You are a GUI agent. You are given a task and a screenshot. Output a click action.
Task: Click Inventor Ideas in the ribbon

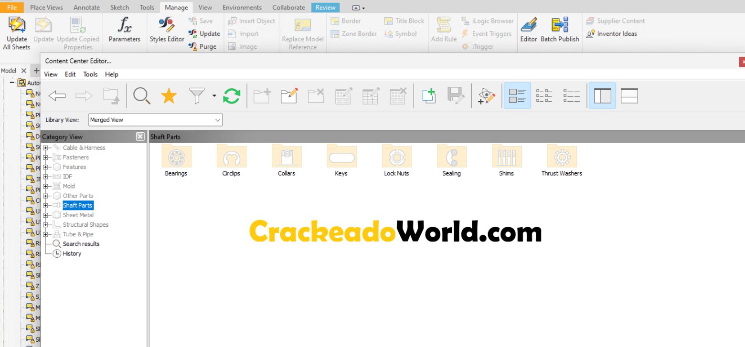[612, 34]
